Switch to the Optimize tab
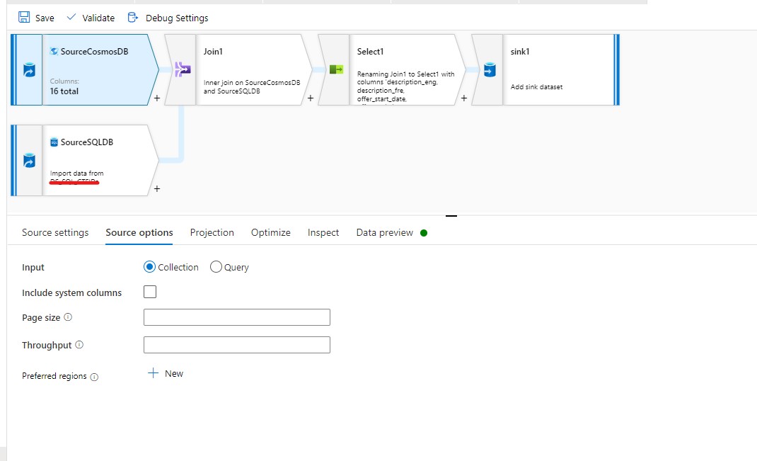This screenshot has height=461, width=757. click(x=270, y=232)
